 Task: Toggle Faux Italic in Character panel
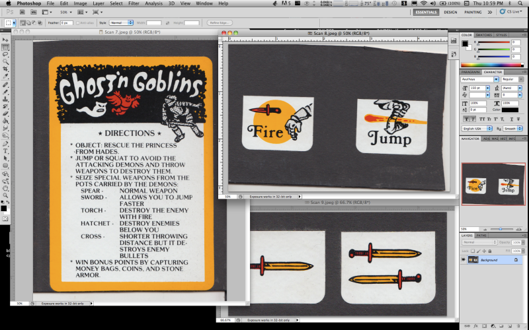pyautogui.click(x=473, y=119)
